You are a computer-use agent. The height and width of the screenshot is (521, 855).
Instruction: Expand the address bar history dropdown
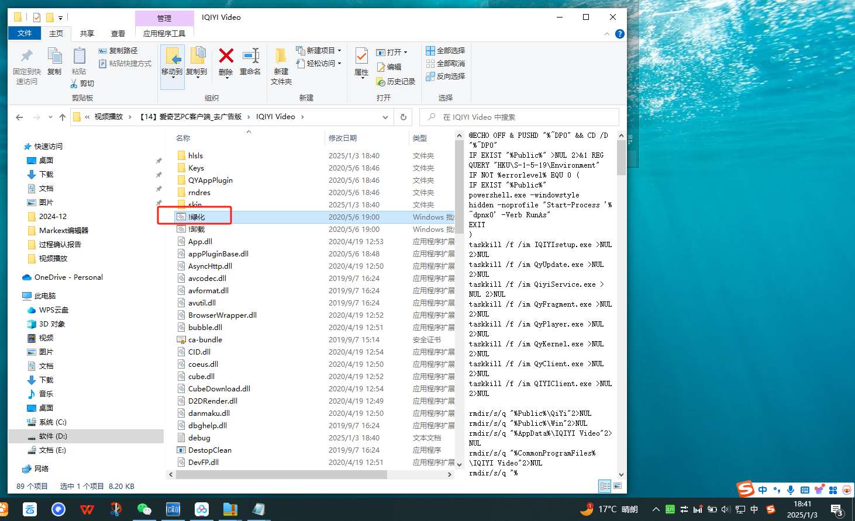385,117
